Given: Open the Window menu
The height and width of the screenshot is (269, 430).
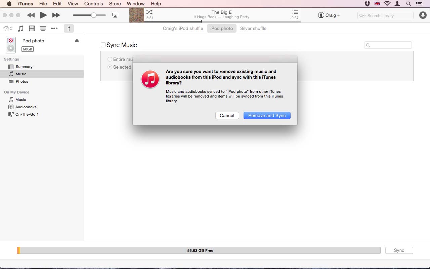Looking at the screenshot, I should [x=136, y=4].
